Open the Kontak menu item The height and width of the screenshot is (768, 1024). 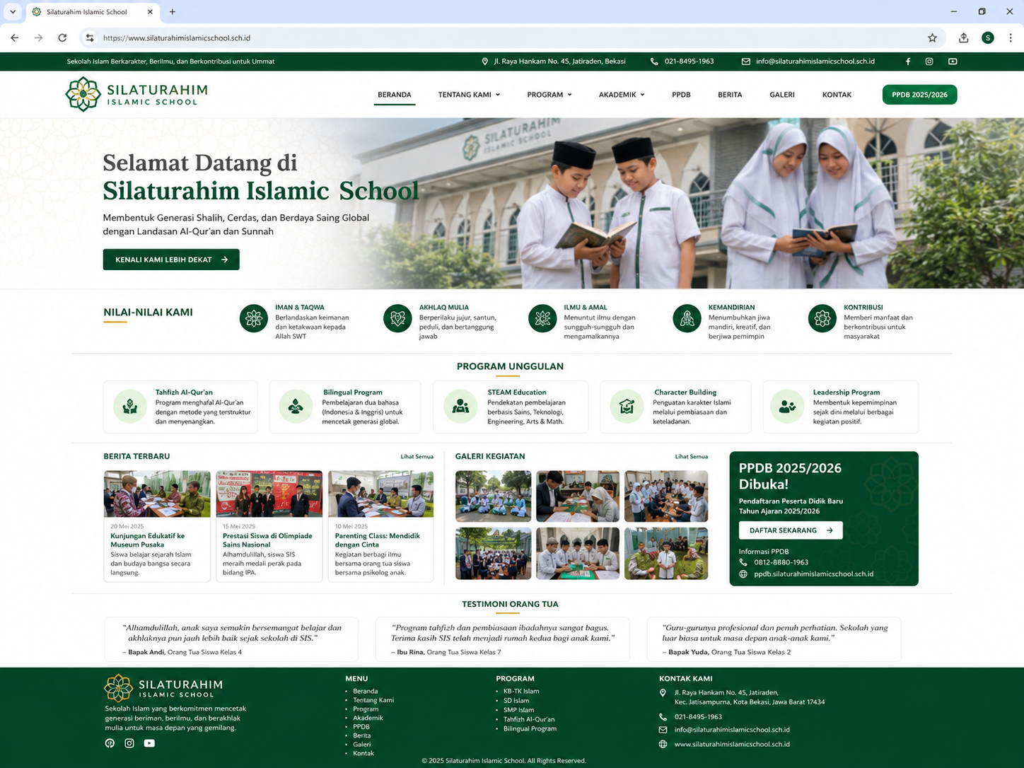tap(837, 95)
